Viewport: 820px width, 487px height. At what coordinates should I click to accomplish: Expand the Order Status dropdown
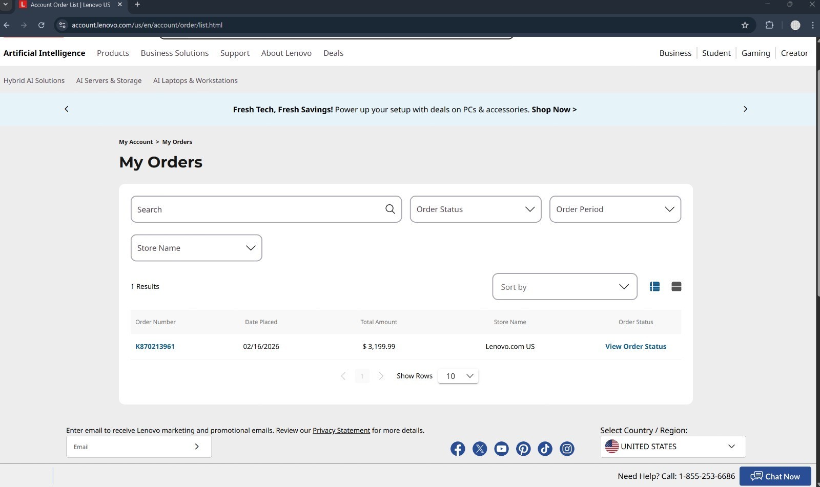(476, 209)
